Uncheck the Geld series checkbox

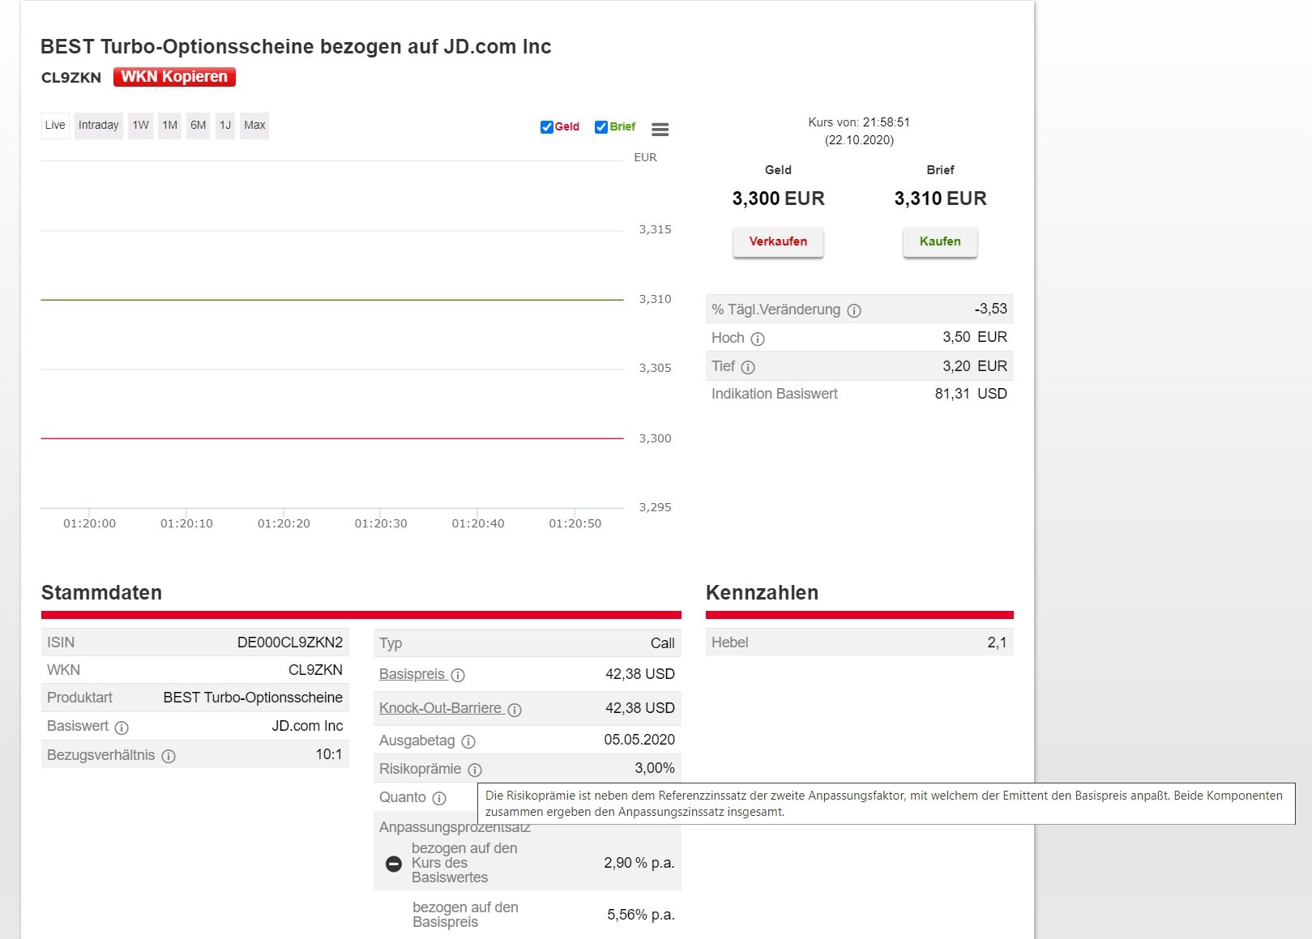click(546, 127)
